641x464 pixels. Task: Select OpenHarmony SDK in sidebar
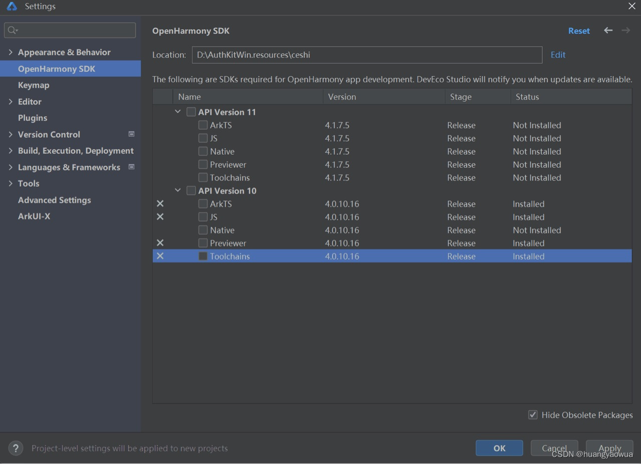coord(70,69)
